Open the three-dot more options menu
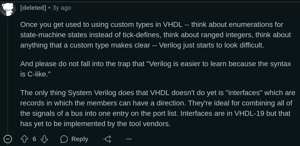 (x=129, y=139)
